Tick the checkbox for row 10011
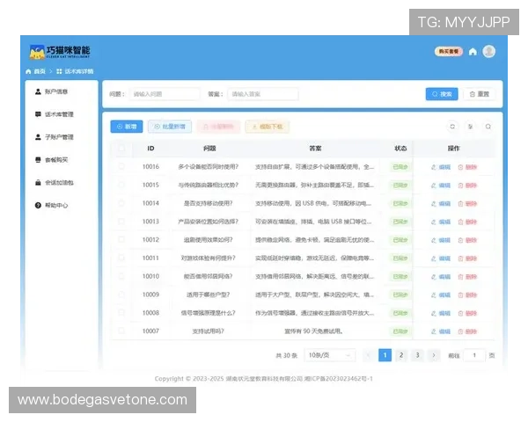Image resolution: width=528 pixels, height=422 pixels. pos(121,258)
